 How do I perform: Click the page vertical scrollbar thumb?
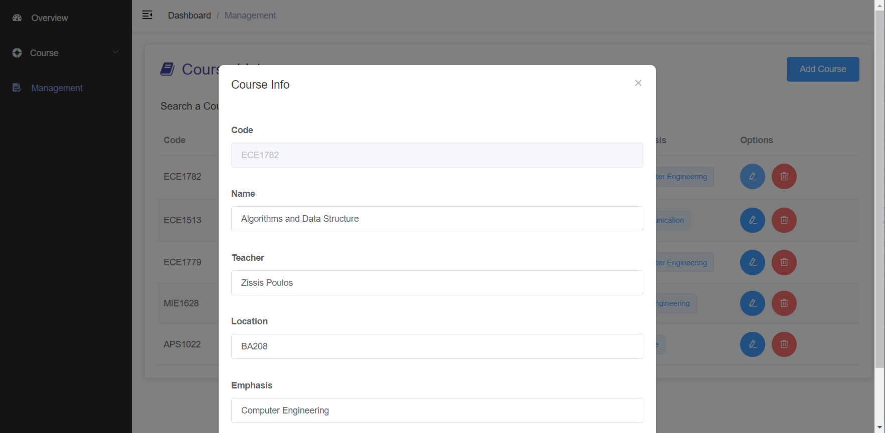pos(880,189)
